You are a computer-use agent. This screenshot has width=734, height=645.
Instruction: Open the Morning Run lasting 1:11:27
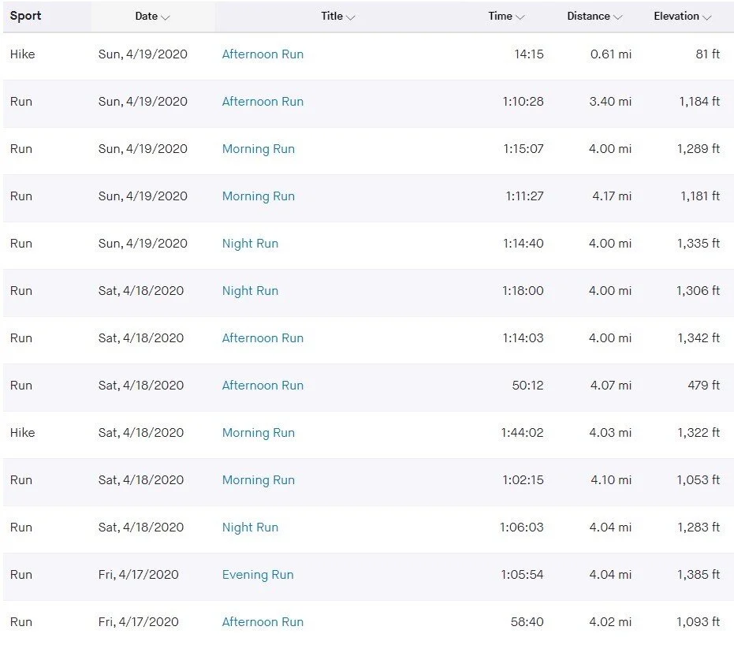click(x=259, y=196)
